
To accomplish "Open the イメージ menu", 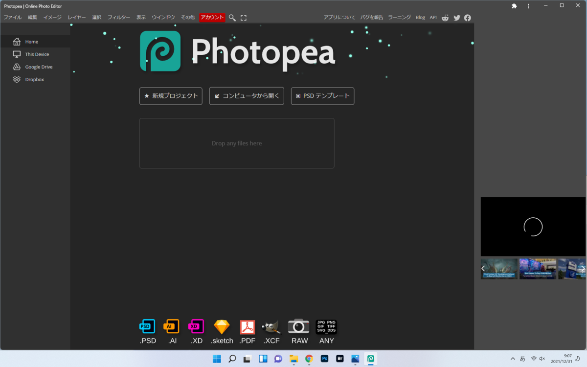I will coord(52,18).
